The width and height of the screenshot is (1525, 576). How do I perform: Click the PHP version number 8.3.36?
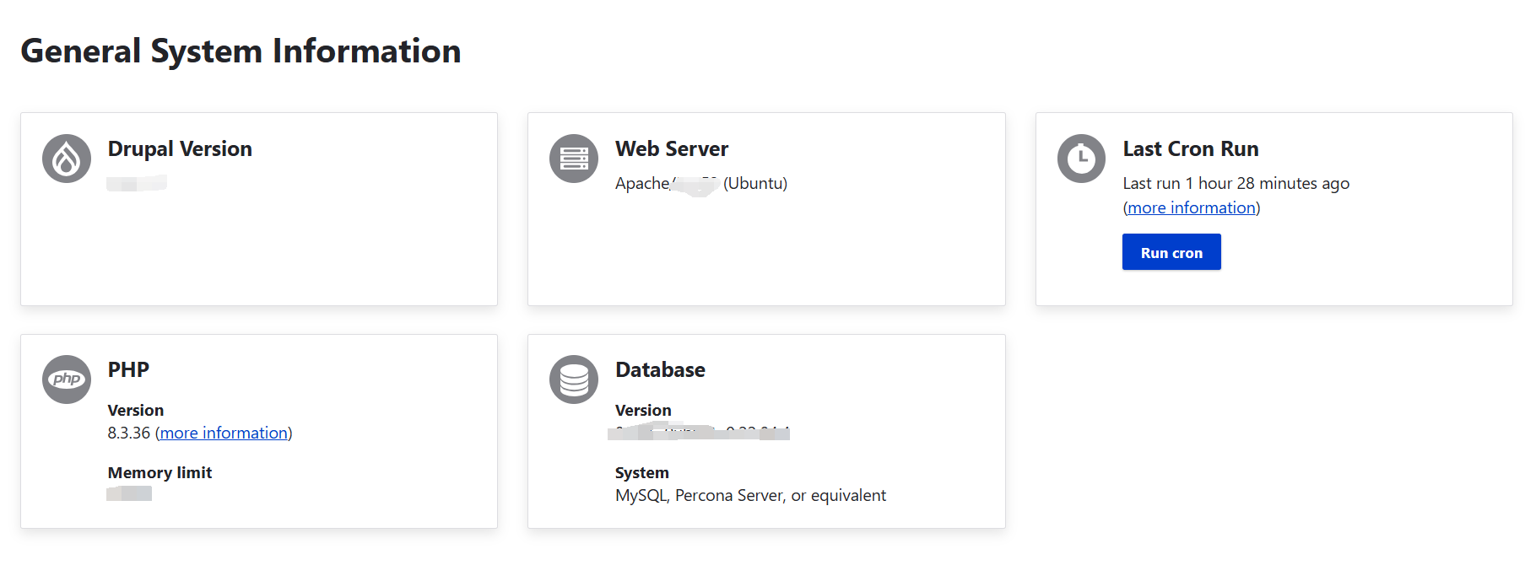[129, 433]
